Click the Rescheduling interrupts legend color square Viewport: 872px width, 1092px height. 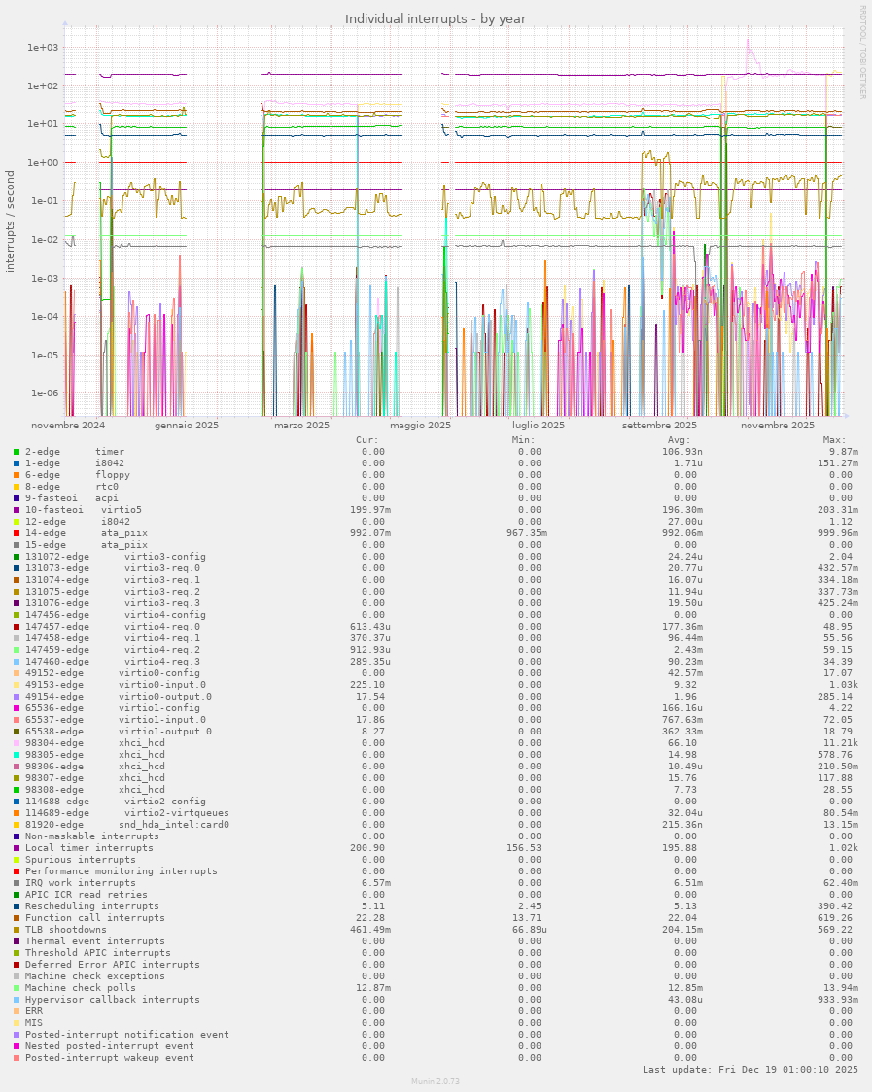click(17, 906)
